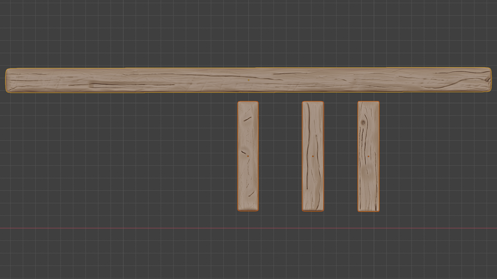
Task: Click the origin dot of the long beam
Action: 248,80
